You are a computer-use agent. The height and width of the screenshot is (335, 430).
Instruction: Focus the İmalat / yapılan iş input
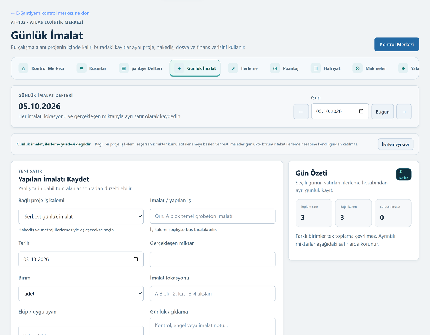[x=213, y=216]
